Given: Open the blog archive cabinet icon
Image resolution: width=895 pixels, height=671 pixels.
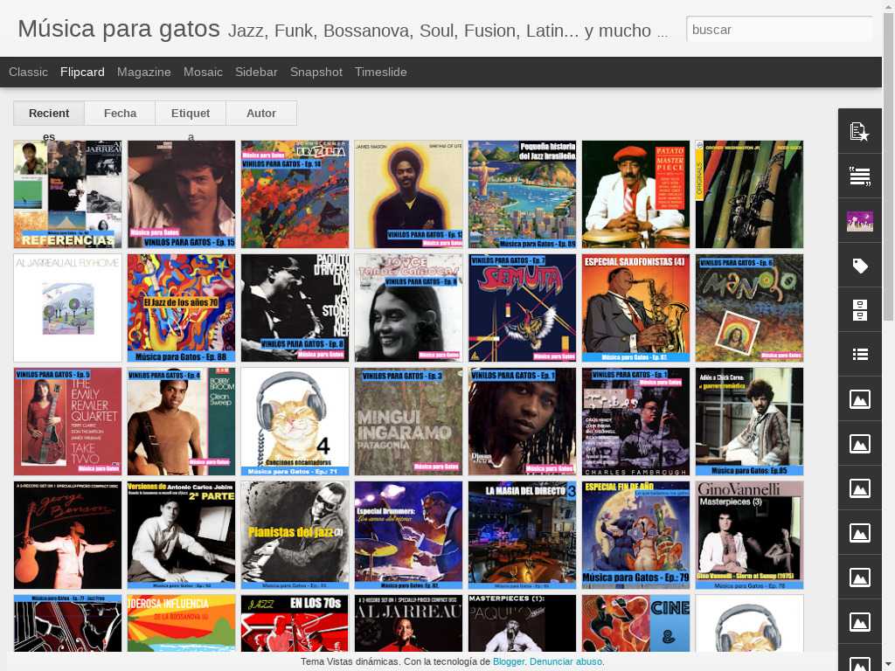Looking at the screenshot, I should coord(860,310).
